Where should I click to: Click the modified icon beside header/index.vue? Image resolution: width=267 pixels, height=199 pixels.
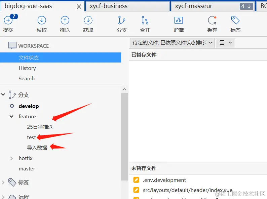(136, 190)
